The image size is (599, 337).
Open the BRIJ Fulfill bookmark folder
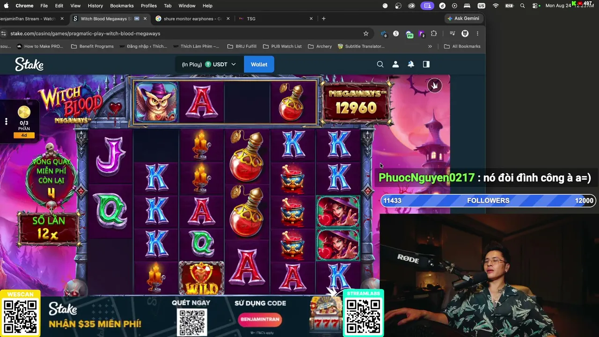tap(241, 46)
